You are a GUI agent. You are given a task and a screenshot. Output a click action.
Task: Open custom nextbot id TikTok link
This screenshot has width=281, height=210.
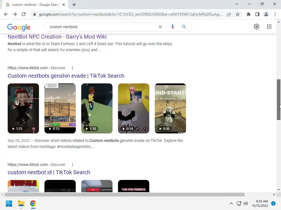49,172
